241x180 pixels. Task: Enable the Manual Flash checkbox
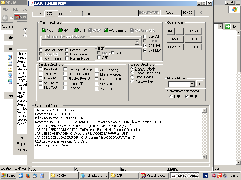(41, 50)
